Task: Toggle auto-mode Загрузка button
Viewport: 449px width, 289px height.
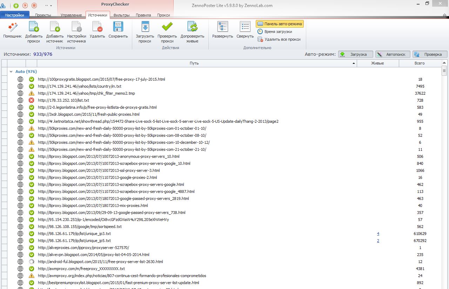Action: point(355,54)
